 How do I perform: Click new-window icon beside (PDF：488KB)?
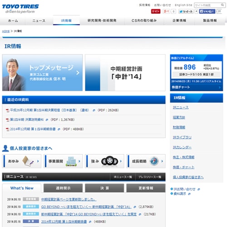click(x=59, y=129)
